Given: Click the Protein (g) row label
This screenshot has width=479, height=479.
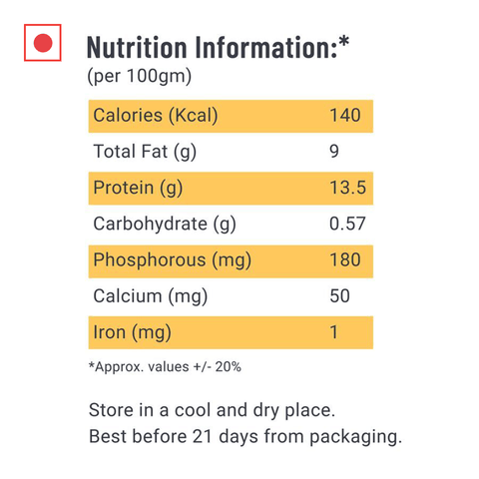Looking at the screenshot, I should click(138, 188).
